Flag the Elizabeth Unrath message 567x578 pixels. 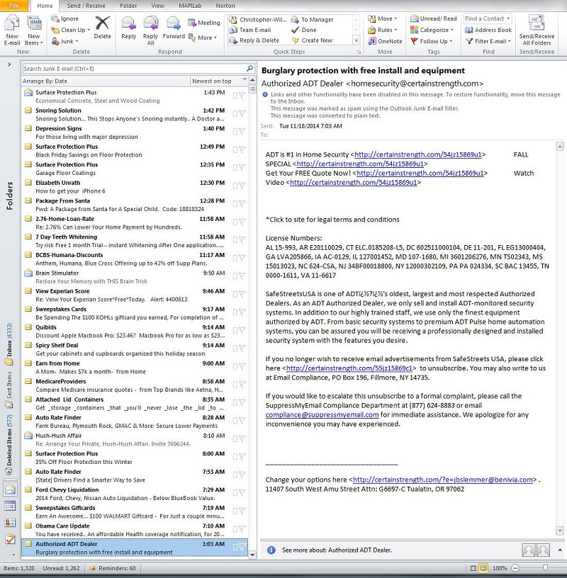242,186
